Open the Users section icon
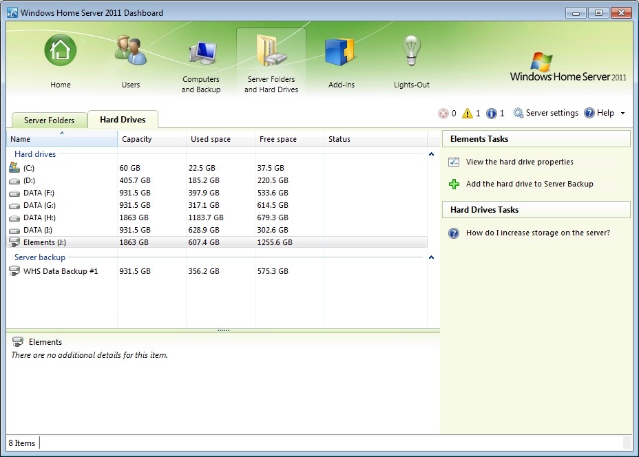This screenshot has height=457, width=639. [130, 52]
